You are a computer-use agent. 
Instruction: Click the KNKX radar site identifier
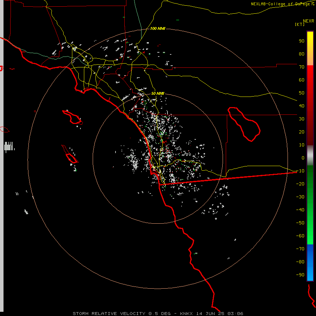pos(186,314)
